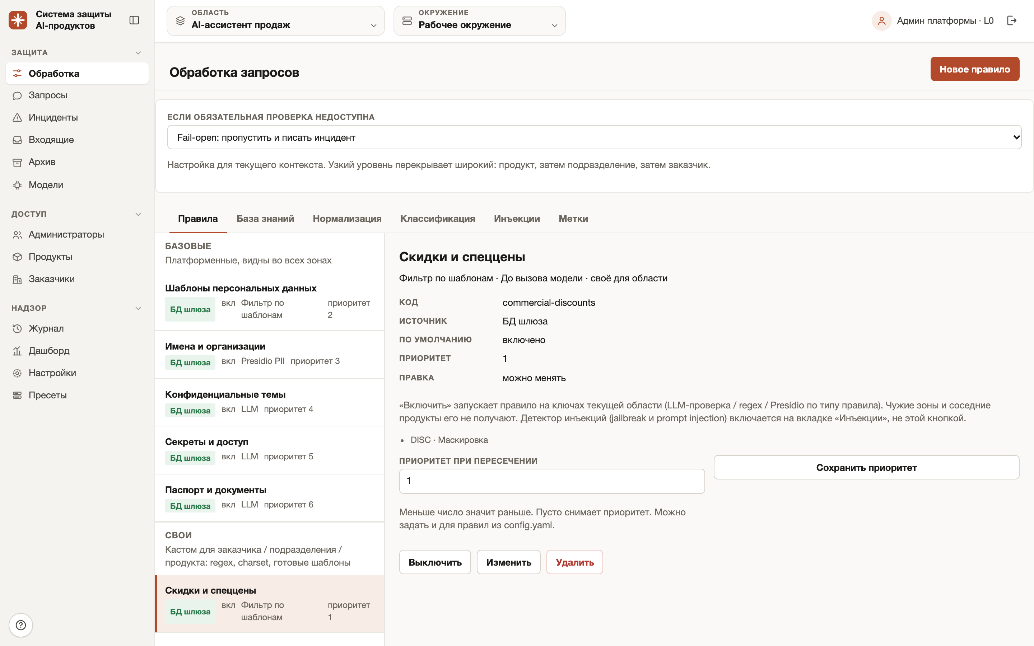Open Журнал history clock icon
This screenshot has height=646, width=1034.
tap(17, 328)
